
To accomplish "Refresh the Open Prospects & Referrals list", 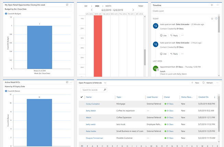I will click(x=208, y=83).
